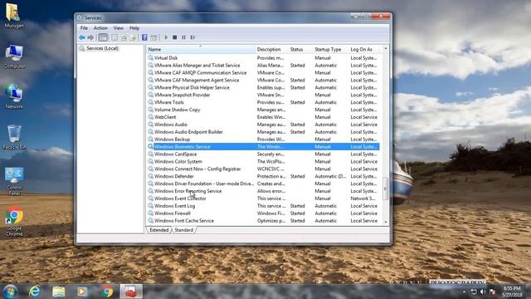
Task: Select the Windows Defender service
Action: (263, 176)
